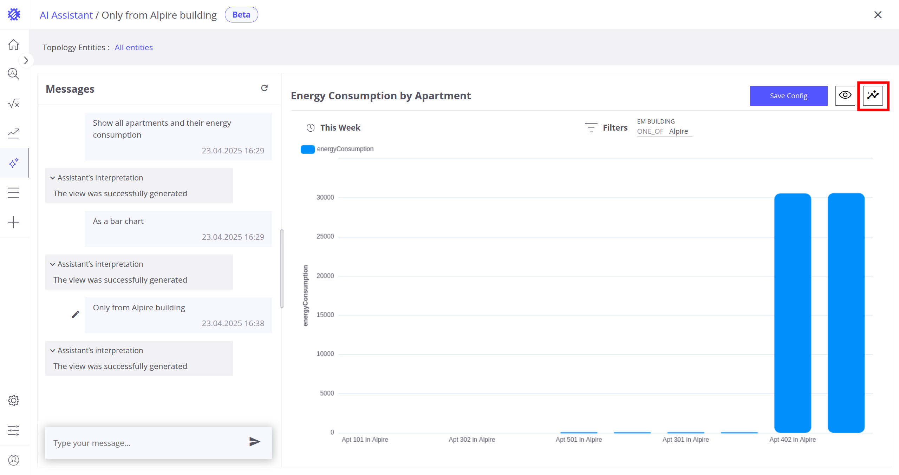Screen dimensions: 899x475
Task: Open the search analytics sidebar icon
Action: pyautogui.click(x=14, y=74)
